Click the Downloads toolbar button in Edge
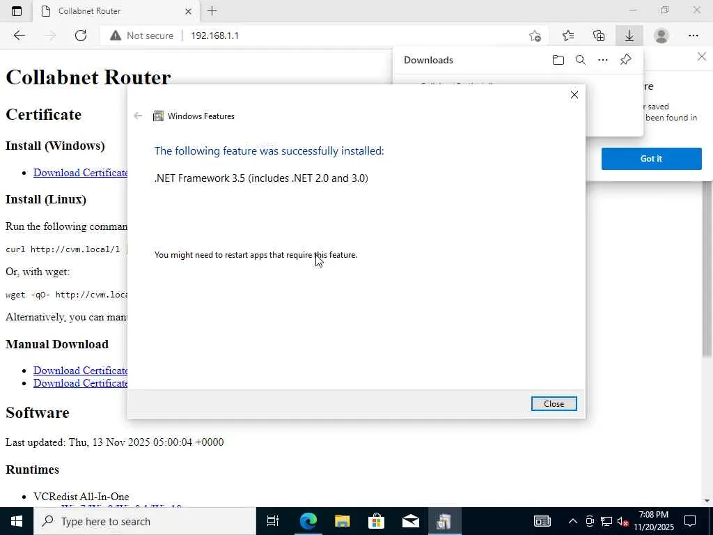This screenshot has width=713, height=535. coord(629,36)
